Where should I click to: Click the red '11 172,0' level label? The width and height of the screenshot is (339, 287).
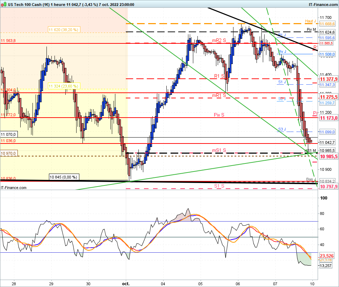click(8, 115)
